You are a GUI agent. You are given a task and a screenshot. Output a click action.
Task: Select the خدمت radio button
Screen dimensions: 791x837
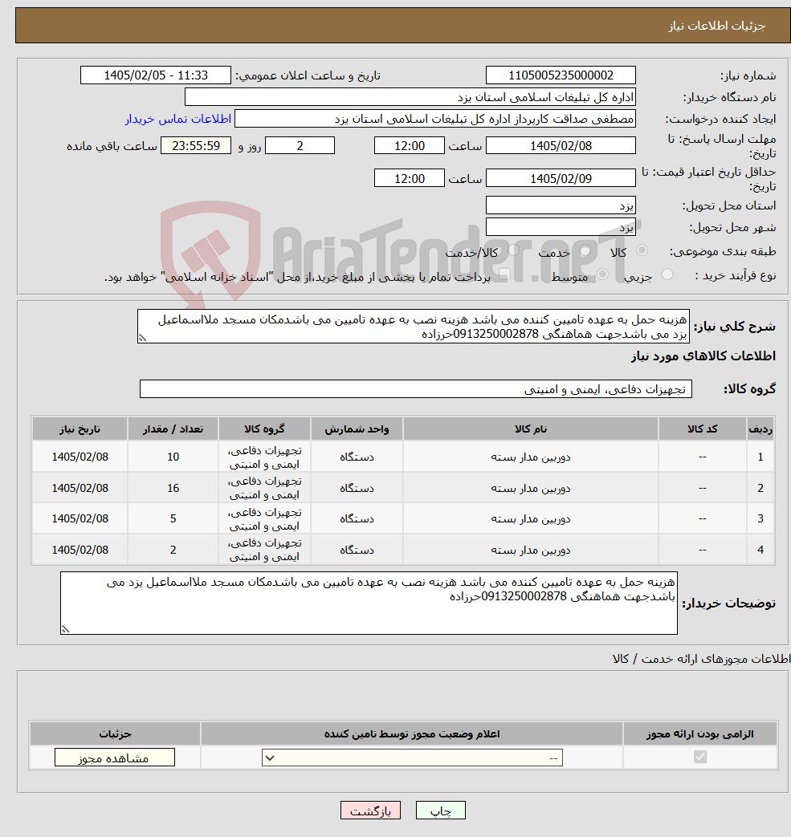[585, 250]
